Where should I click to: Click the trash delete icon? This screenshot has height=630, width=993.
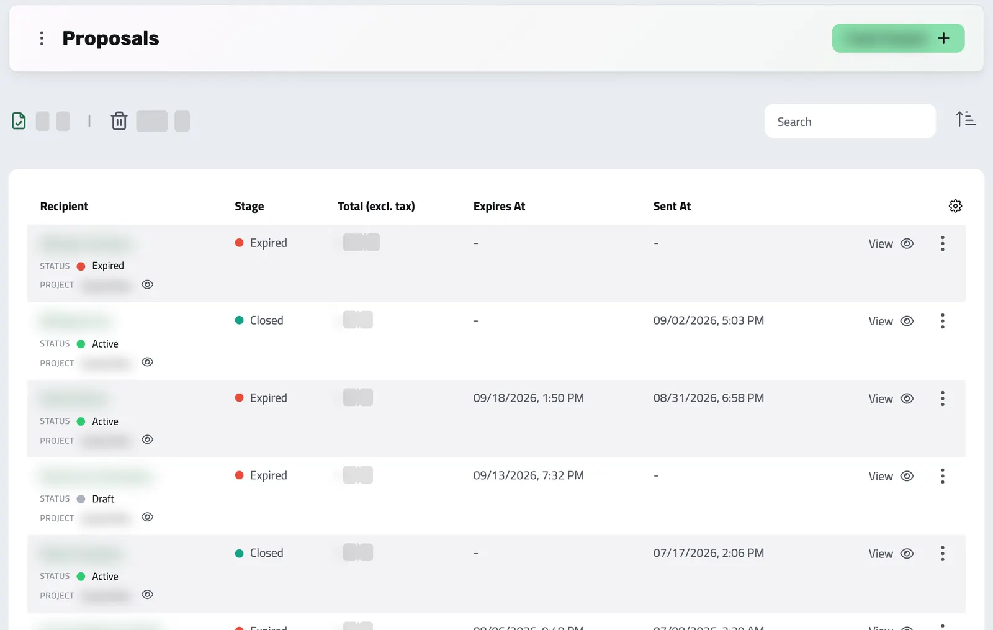[119, 121]
